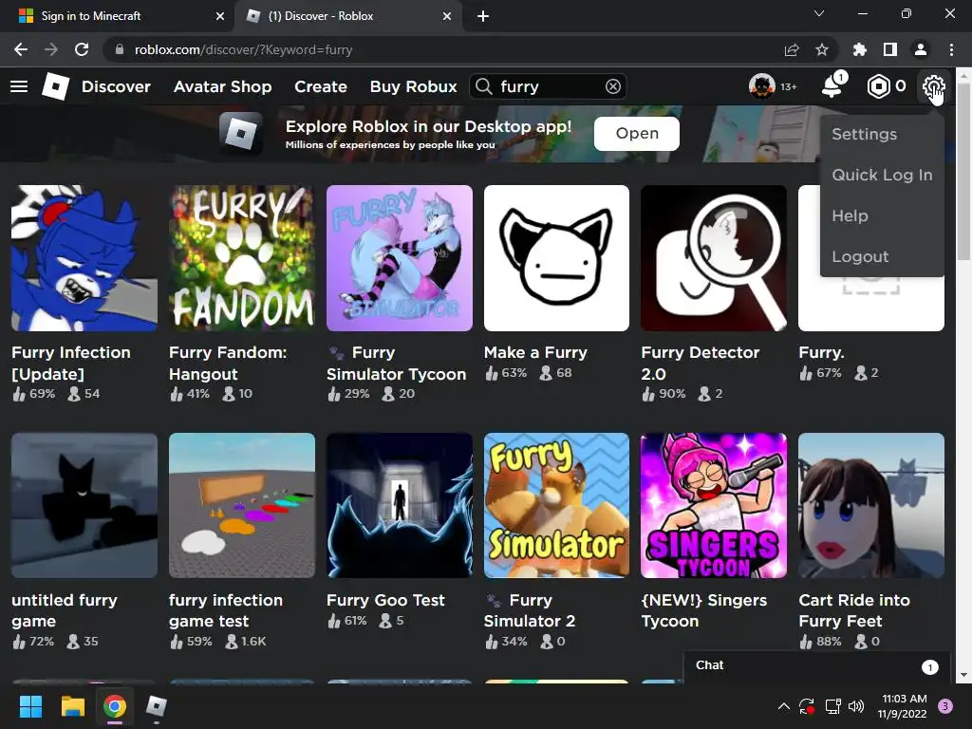The width and height of the screenshot is (972, 729).
Task: Open Furry Simulator Tycoon thumbnail
Action: click(400, 258)
